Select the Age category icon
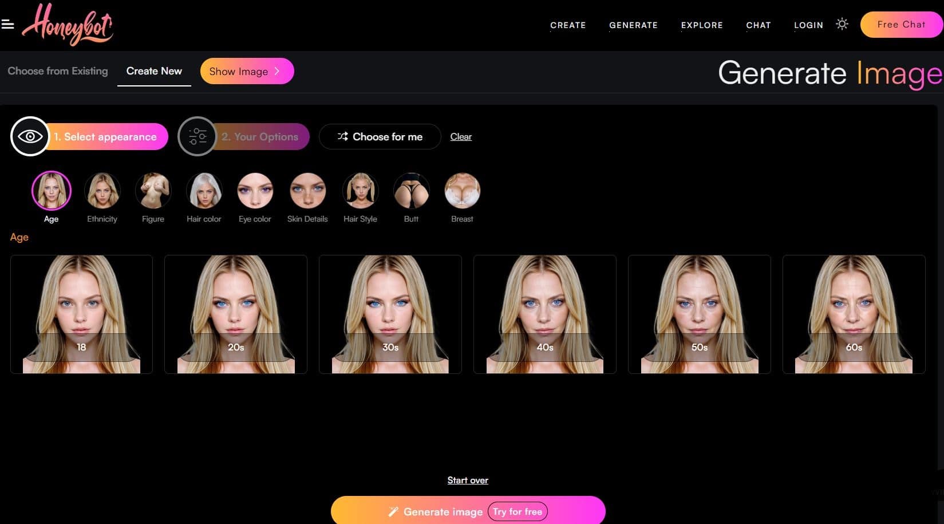 [52, 191]
